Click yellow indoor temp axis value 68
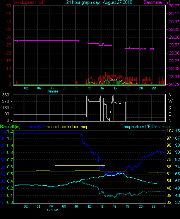The height and width of the screenshot is (219, 180). point(169,167)
